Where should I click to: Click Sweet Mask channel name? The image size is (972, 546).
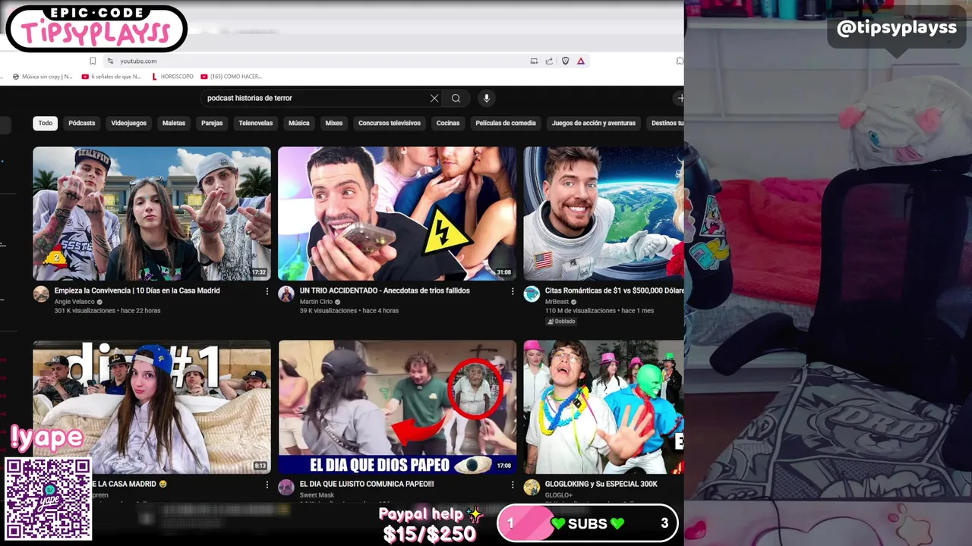317,495
